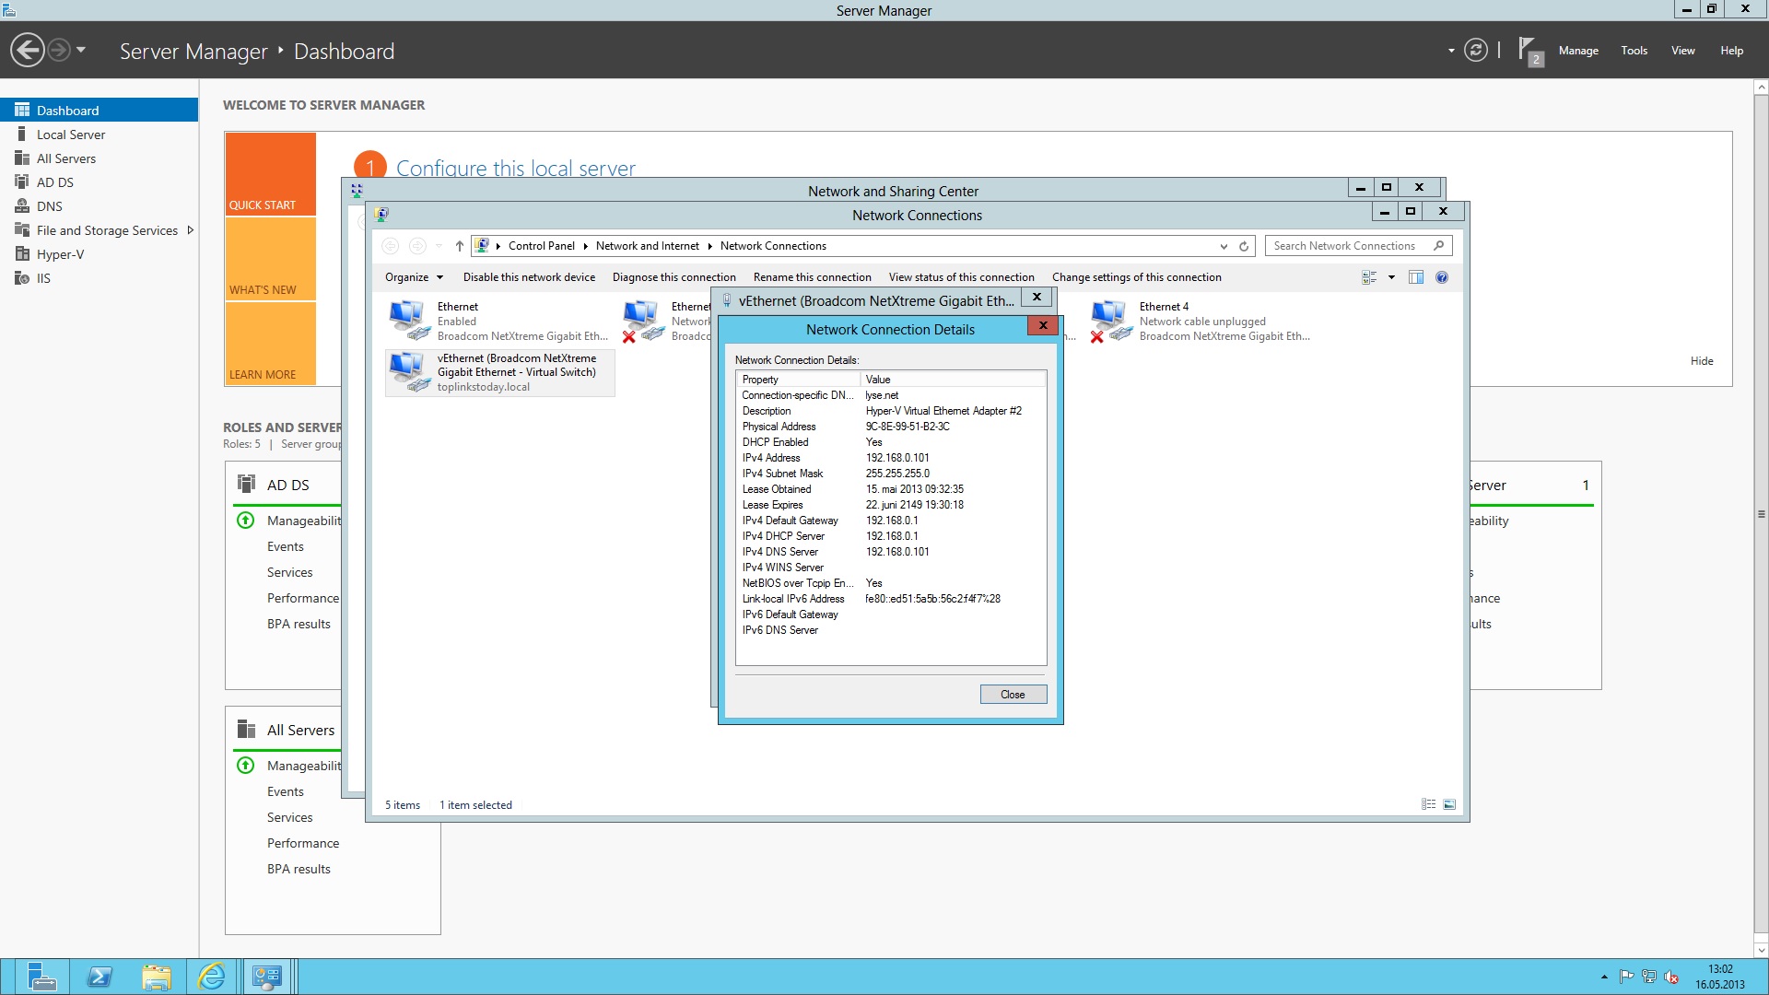
Task: Select the IPv4 Default Gateway row
Action: [x=890, y=521]
